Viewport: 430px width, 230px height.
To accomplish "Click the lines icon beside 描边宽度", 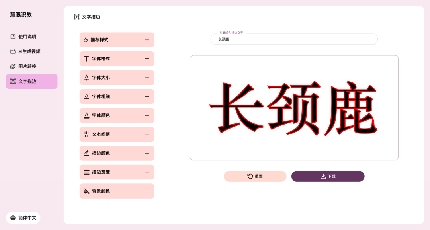I will 86,172.
